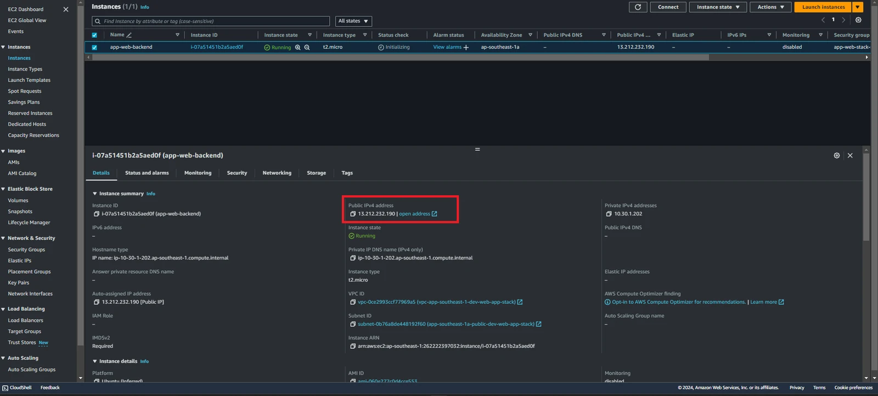Collapse the Instance details section
This screenshot has width=878, height=396.
point(95,361)
